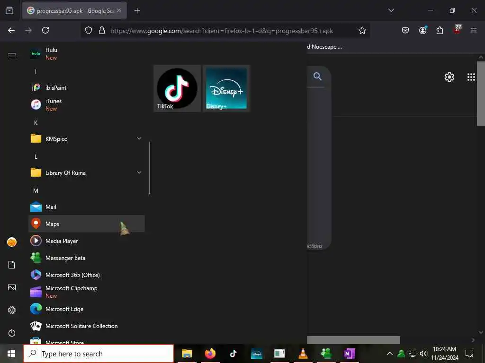Jump to the letter L section header
485x363 pixels.
(x=36, y=157)
